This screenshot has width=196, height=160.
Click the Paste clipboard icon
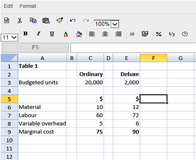(x=46, y=20)
